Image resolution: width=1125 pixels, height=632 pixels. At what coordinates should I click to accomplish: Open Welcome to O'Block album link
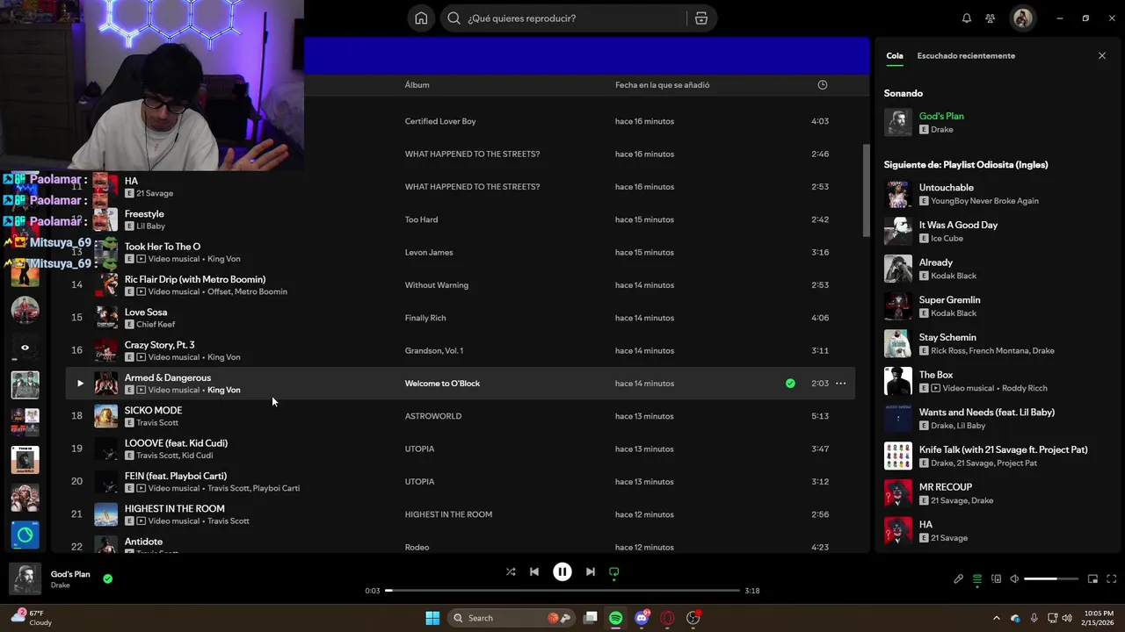tap(442, 384)
